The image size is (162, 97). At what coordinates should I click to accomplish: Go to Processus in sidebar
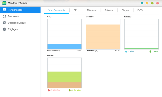(x=20, y=16)
